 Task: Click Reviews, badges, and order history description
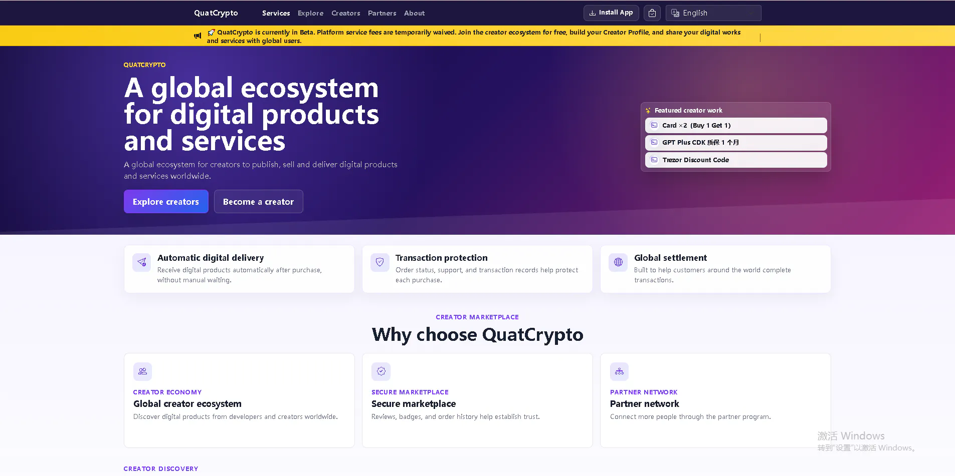tap(456, 417)
